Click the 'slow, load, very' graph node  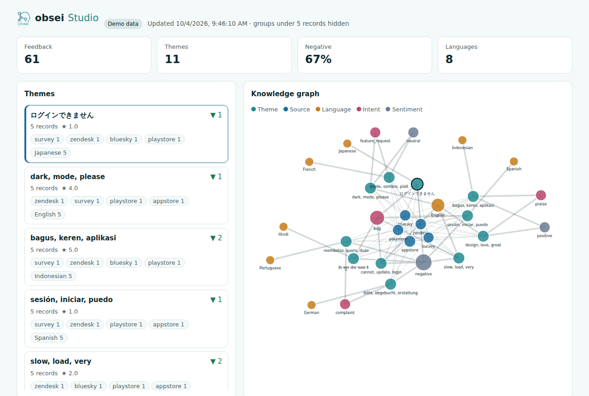459,258
